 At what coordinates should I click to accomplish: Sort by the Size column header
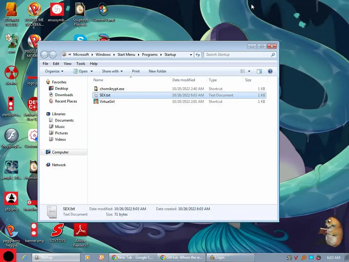pos(255,80)
